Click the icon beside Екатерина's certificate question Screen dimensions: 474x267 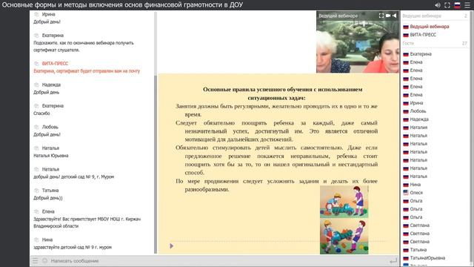click(36, 36)
